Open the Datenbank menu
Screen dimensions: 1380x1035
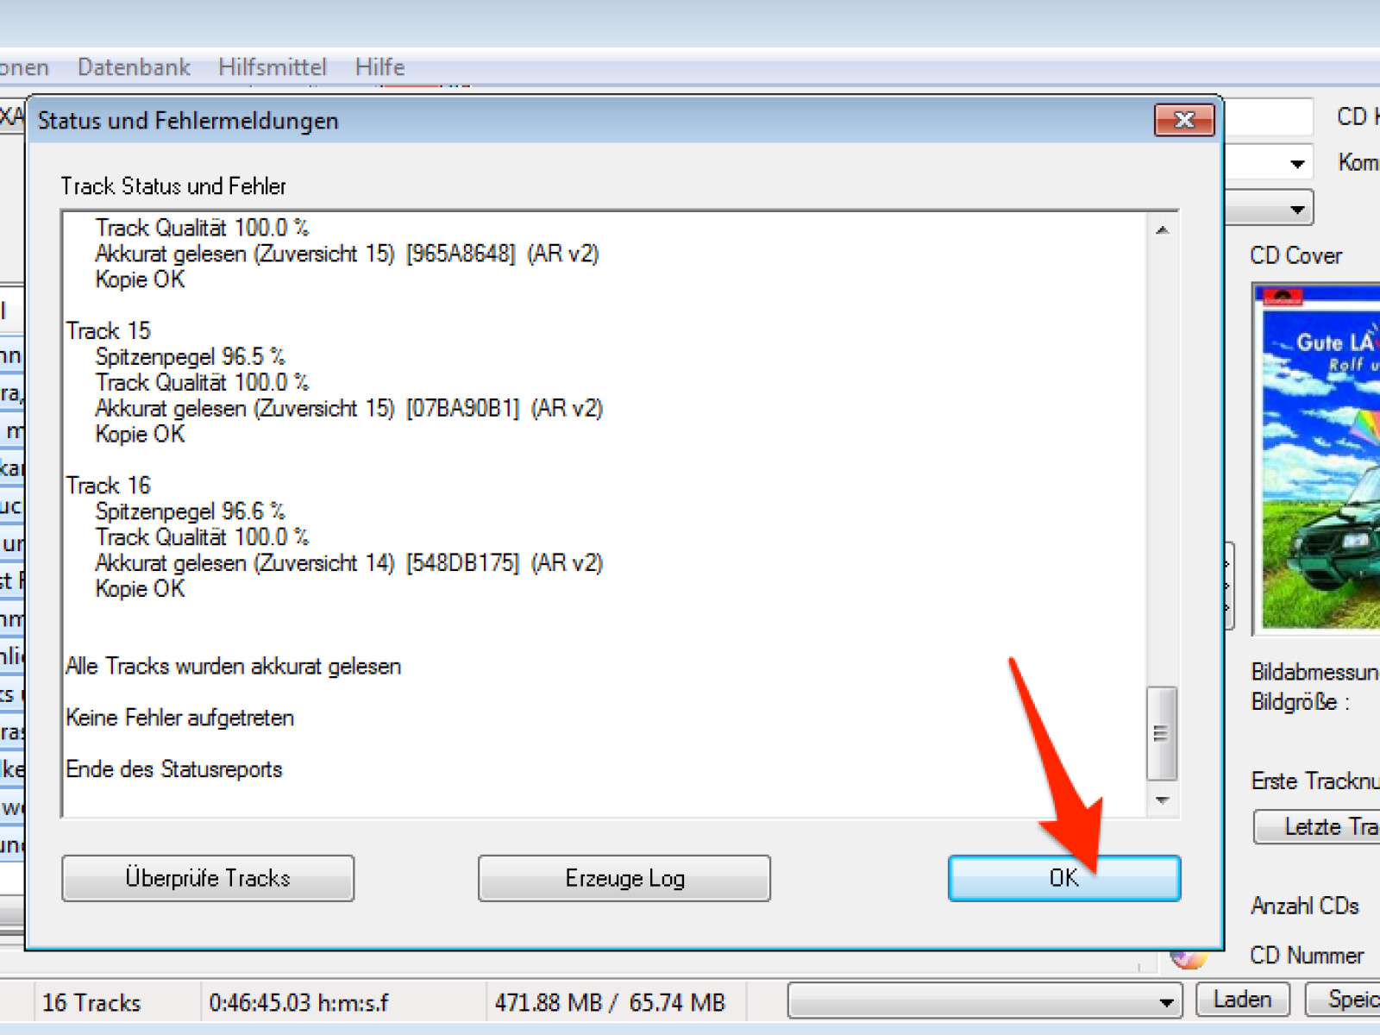[x=134, y=67]
